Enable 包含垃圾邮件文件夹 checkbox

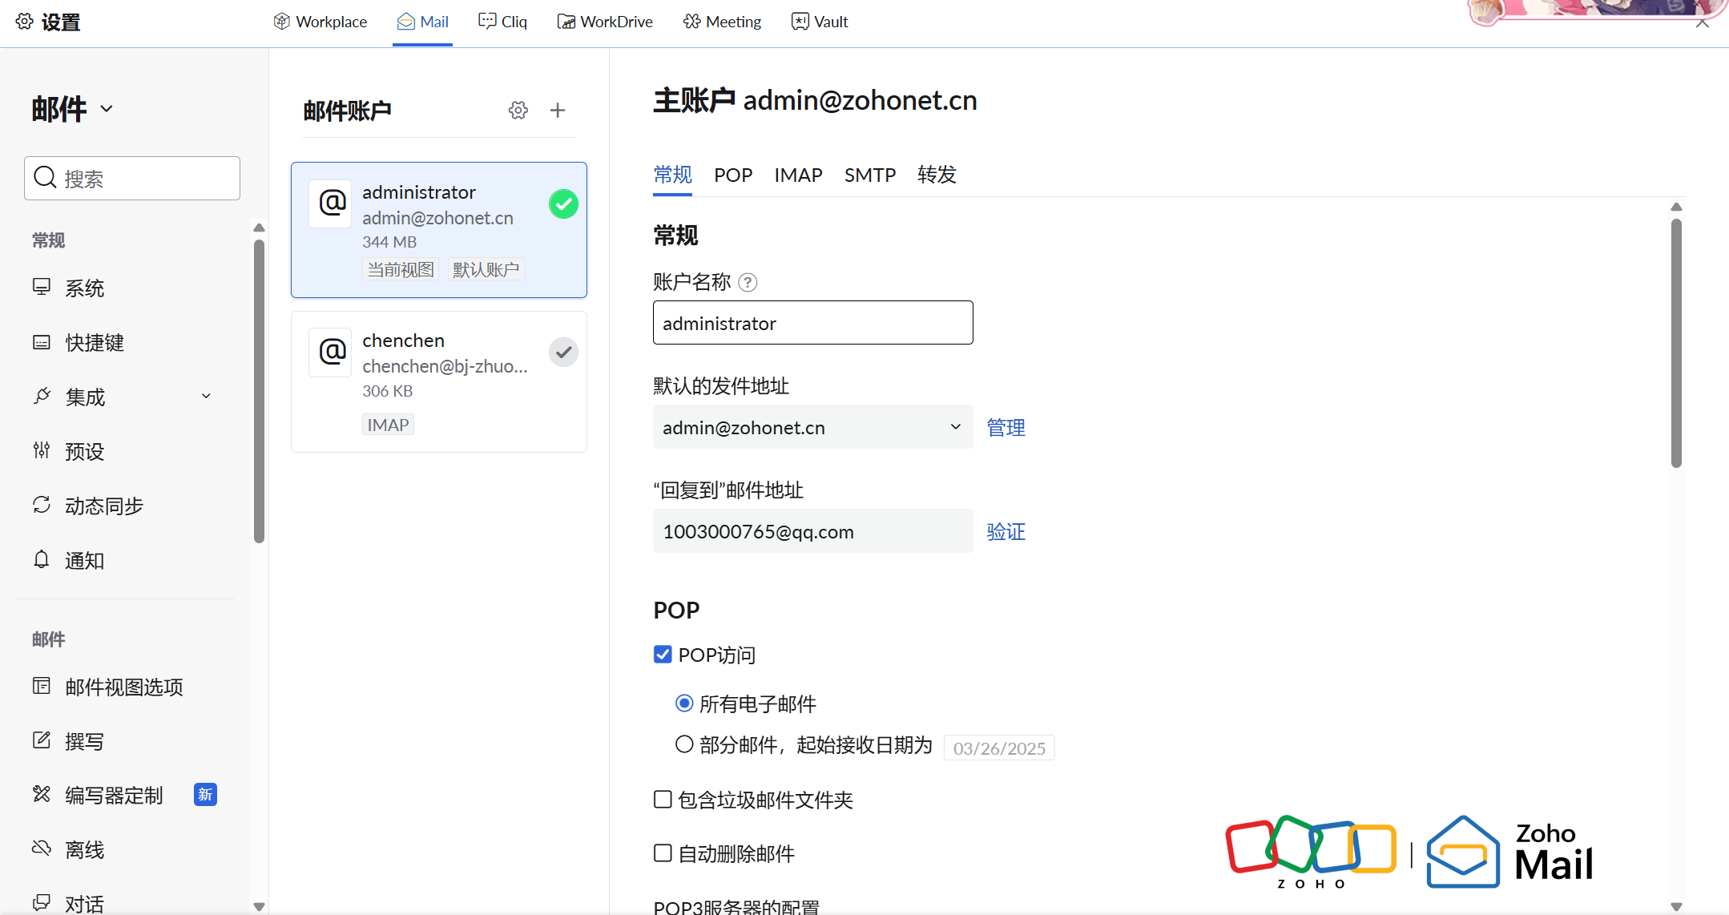pyautogui.click(x=663, y=799)
